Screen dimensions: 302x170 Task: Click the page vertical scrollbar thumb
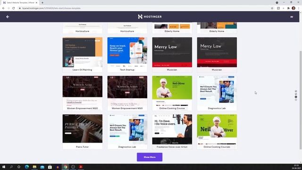[301, 100]
